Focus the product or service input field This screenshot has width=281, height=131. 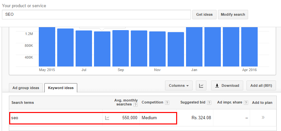96,14
